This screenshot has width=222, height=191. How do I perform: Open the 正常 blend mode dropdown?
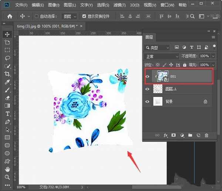161,56
